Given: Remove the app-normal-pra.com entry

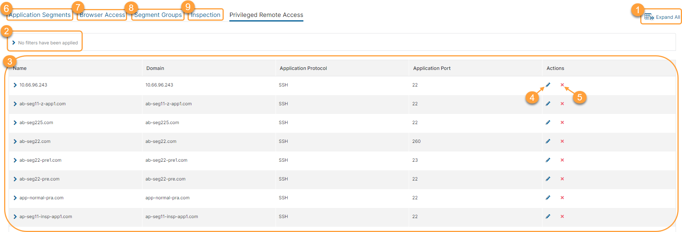Looking at the screenshot, I should (562, 198).
